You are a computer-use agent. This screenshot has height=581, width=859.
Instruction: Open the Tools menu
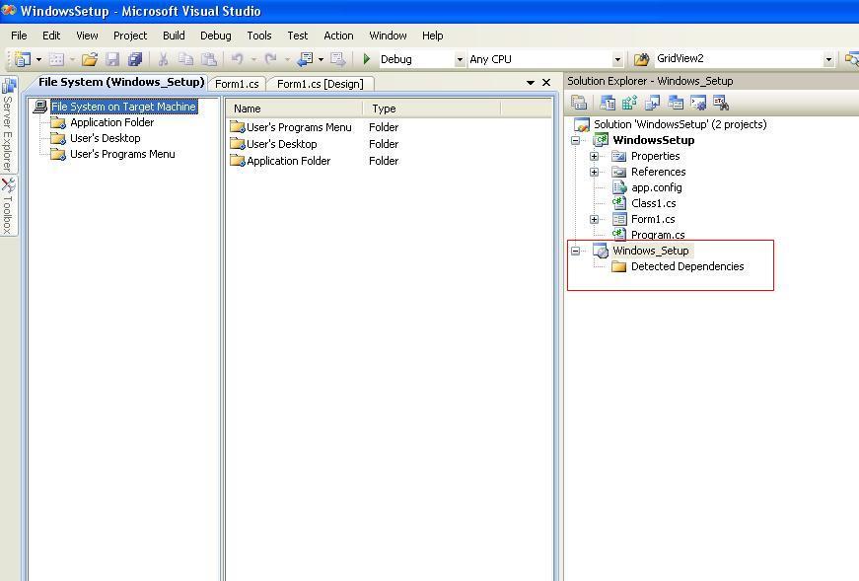click(x=259, y=36)
